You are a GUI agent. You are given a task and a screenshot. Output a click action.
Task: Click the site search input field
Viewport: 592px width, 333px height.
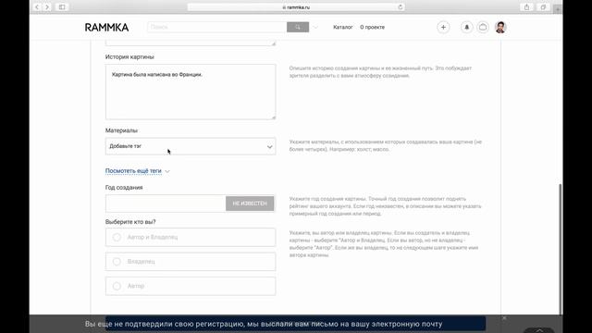click(217, 27)
